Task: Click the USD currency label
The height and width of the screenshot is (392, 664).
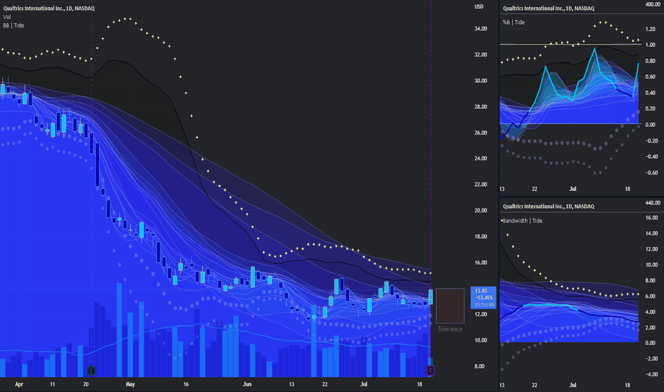Action: click(479, 6)
